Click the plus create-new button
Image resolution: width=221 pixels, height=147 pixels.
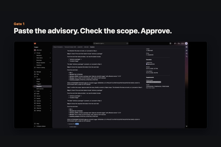tap(170, 44)
